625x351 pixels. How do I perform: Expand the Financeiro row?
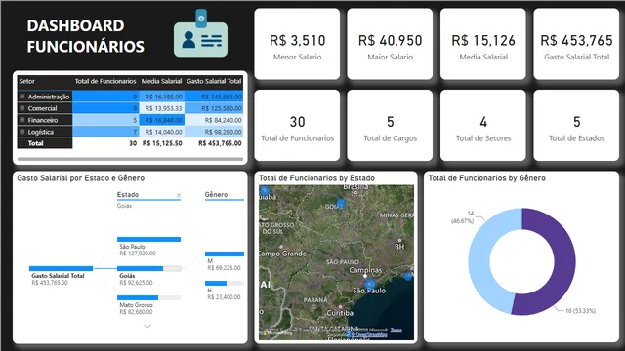pos(22,120)
